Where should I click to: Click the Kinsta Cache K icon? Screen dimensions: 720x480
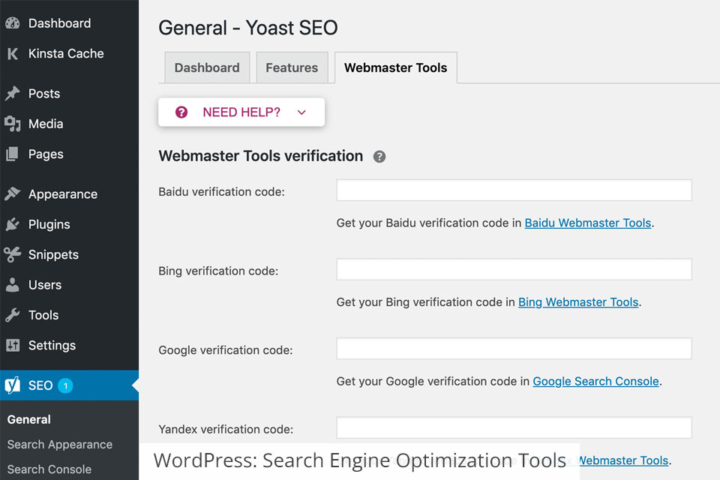click(13, 54)
